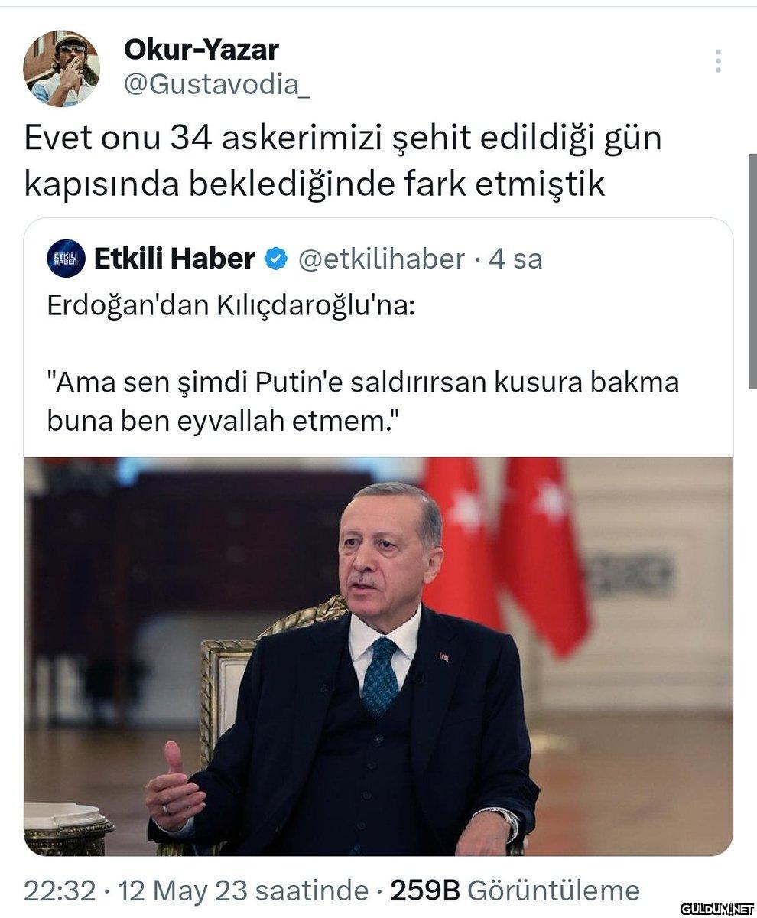
Task: Click the GULDUM.NET watermark logo
Action: [x=716, y=909]
